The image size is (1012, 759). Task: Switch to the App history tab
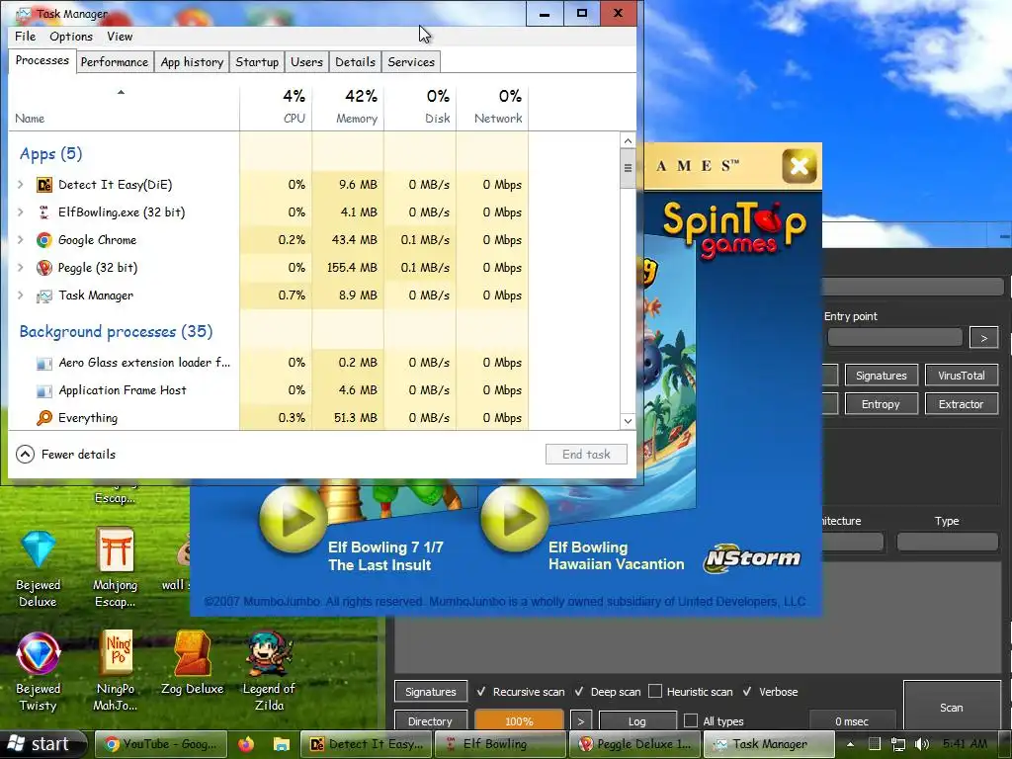click(x=192, y=62)
